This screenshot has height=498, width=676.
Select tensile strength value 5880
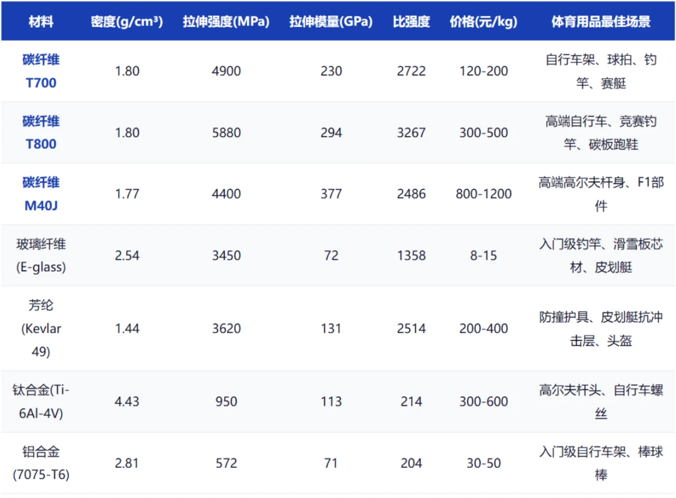pyautogui.click(x=226, y=132)
